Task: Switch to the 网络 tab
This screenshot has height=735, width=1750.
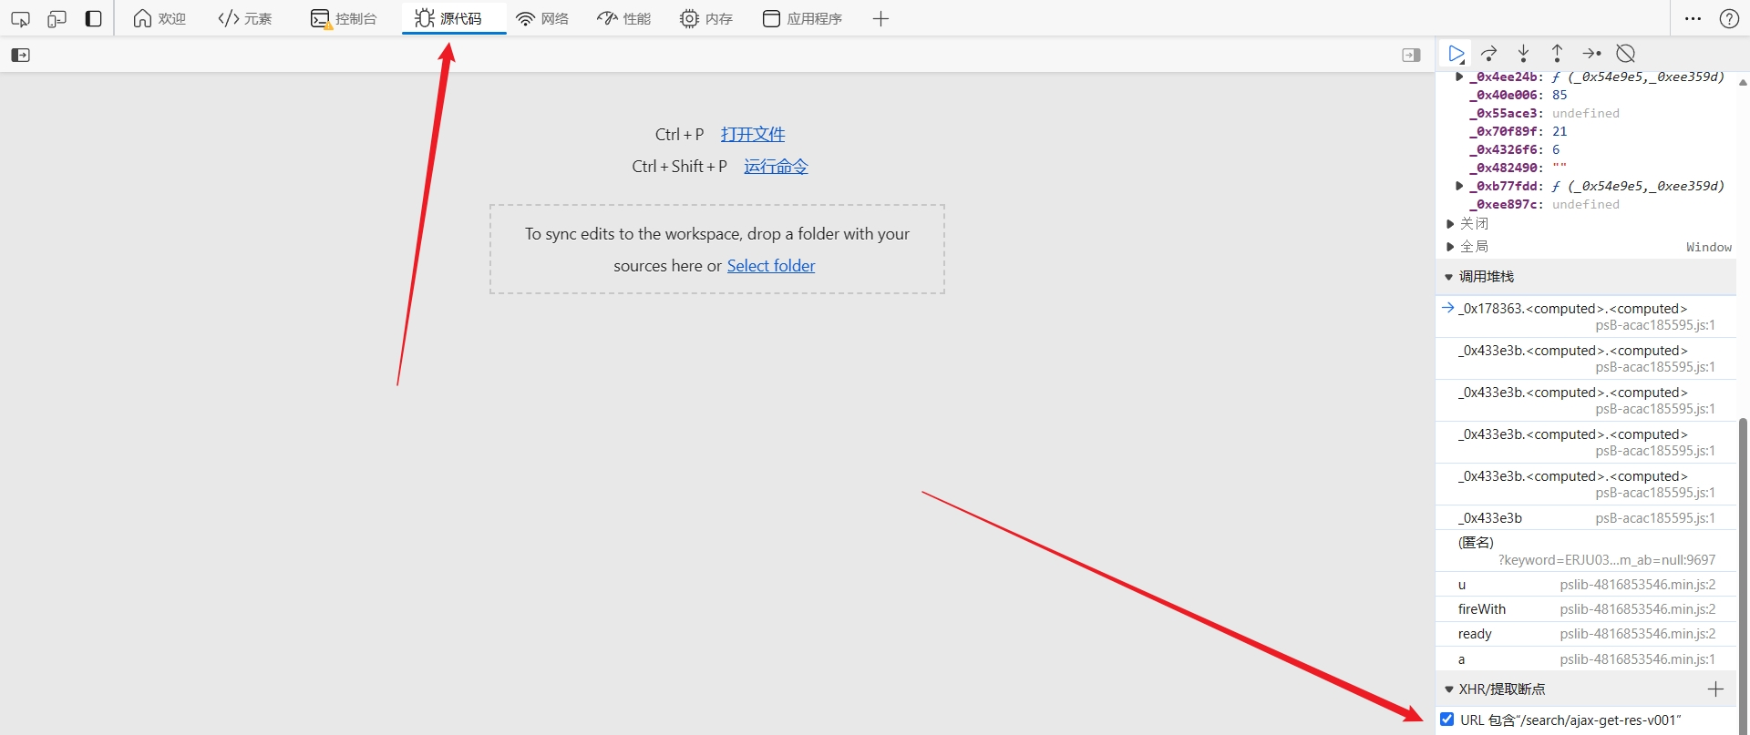Action: coord(542,18)
